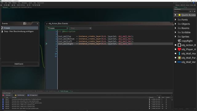The width and height of the screenshot is (197, 111).
Task: Click the Zoom Out magnifier toolbar icon
Action: (x=33, y=5)
